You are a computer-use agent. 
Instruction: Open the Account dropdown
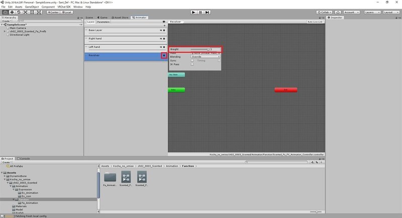(351, 12)
